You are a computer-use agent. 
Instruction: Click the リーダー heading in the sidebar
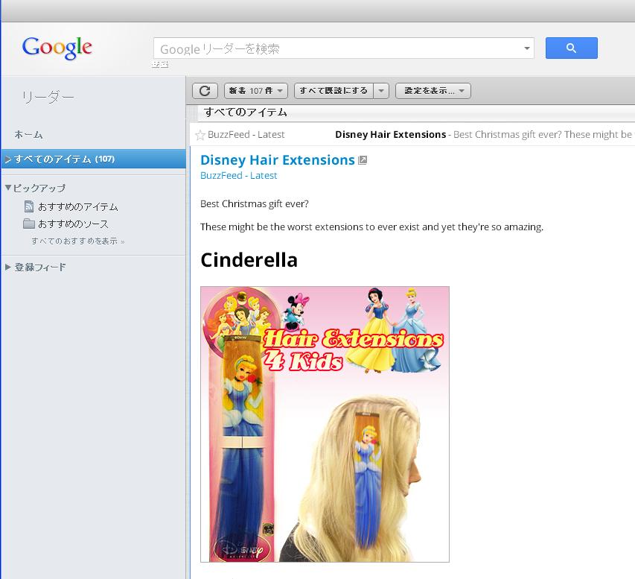click(x=48, y=98)
